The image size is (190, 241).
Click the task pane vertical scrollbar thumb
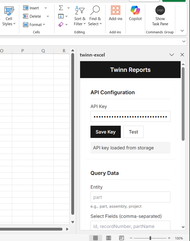pyautogui.click(x=183, y=104)
